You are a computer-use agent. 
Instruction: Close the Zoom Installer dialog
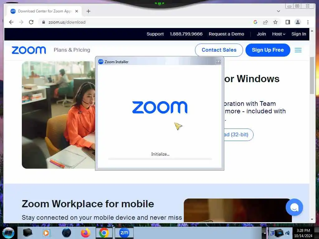click(218, 62)
